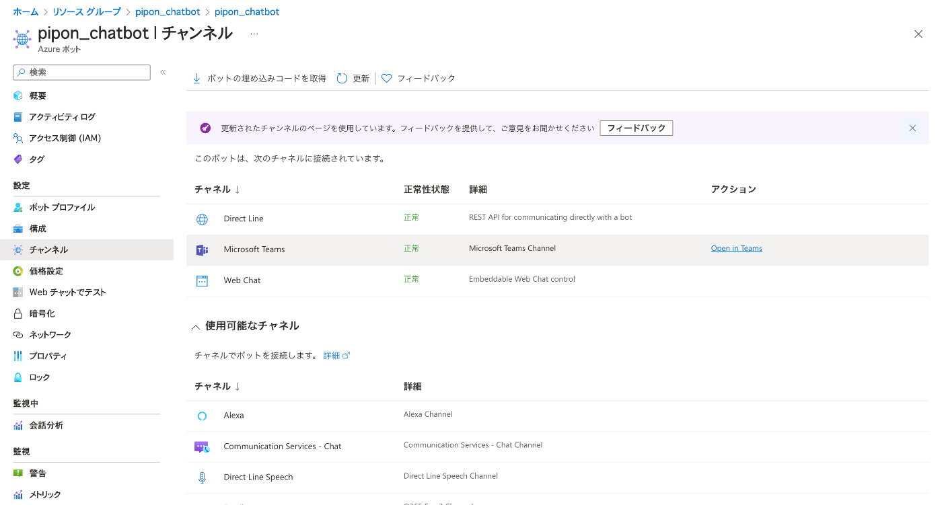Click the alerts (警告) icon
942x505 pixels.
18,473
